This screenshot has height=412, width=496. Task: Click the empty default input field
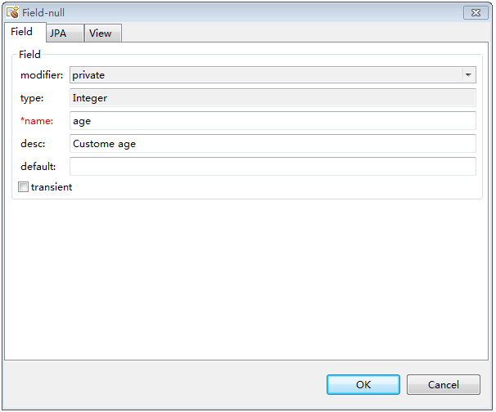coord(273,167)
